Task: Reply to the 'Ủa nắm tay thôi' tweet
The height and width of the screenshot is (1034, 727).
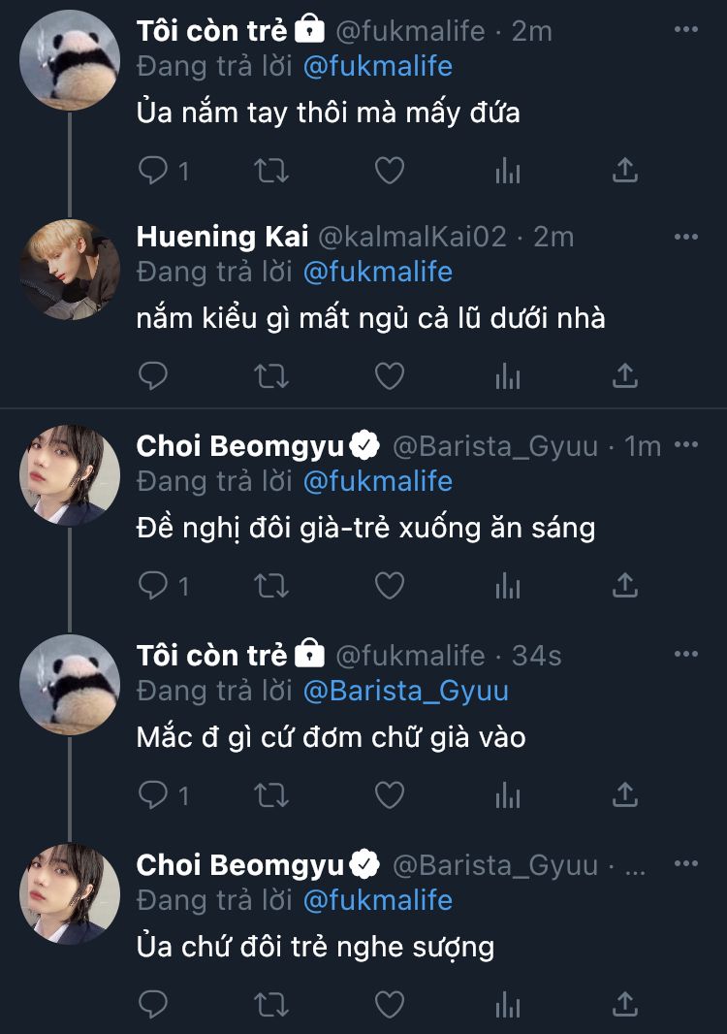Action: [x=154, y=172]
